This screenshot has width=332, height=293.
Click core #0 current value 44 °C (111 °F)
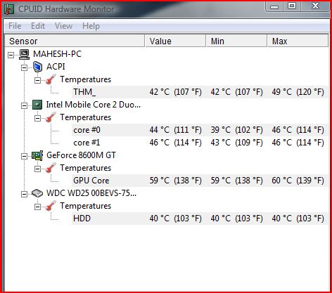pos(175,130)
